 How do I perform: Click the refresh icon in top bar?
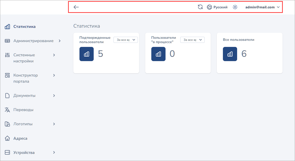click(x=200, y=7)
